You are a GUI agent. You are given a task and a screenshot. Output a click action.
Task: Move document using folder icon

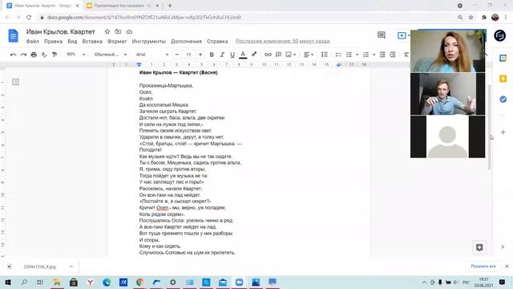pos(118,32)
